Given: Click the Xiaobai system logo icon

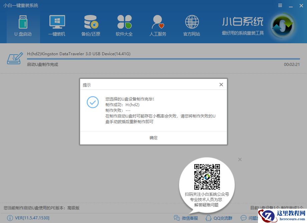Looking at the screenshot, I should [x=282, y=25].
